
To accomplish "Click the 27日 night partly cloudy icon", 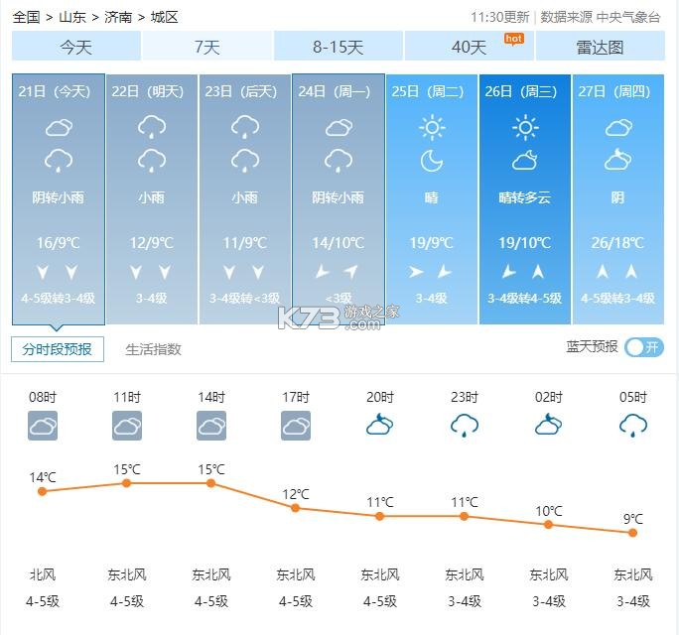I will [617, 159].
